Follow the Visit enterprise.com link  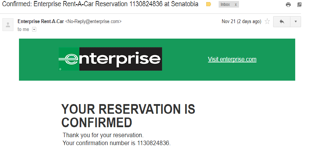tap(232, 59)
